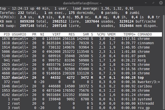Click the danielle8farias@linux title bar text
The width and height of the screenshot is (165, 110).
click(82, 3)
